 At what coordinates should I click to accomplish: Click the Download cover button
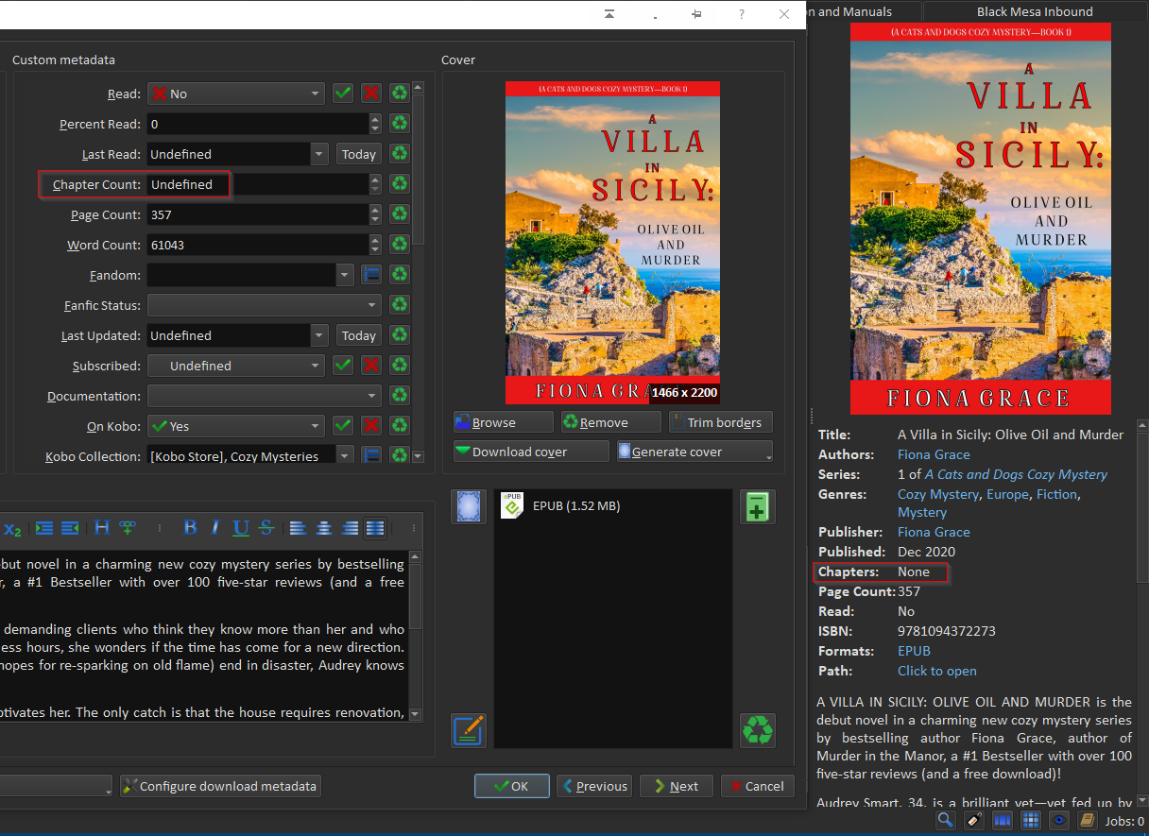coord(530,452)
